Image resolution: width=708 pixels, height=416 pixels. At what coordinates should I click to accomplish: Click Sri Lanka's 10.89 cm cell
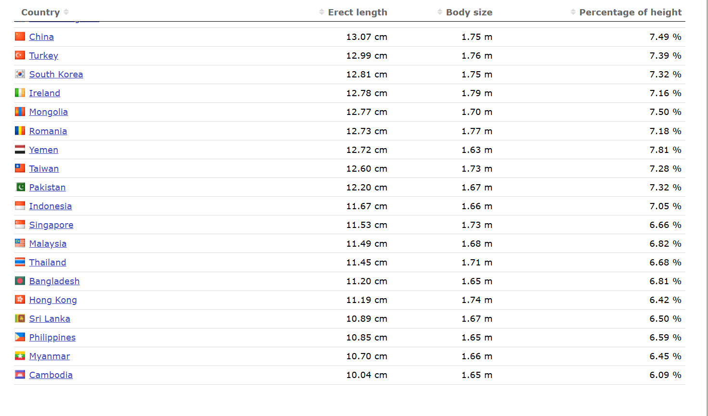367,319
